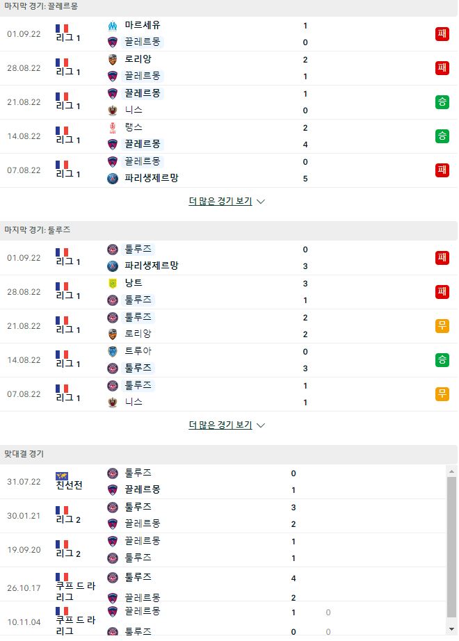Click the red 패 badge for the Marseille match

pos(442,34)
